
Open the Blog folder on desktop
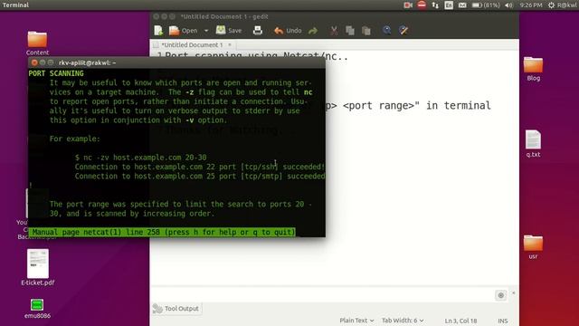tap(533, 69)
